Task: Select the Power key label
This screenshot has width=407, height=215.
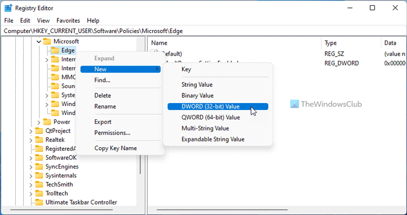Action: pyautogui.click(x=62, y=122)
